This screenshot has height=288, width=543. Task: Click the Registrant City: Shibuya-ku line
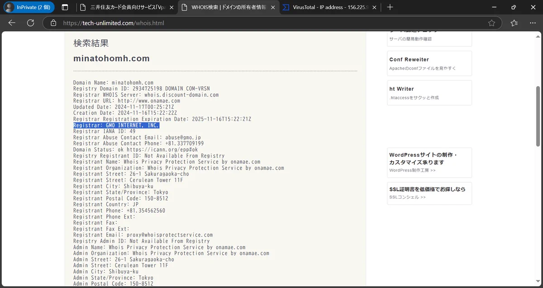point(113,186)
